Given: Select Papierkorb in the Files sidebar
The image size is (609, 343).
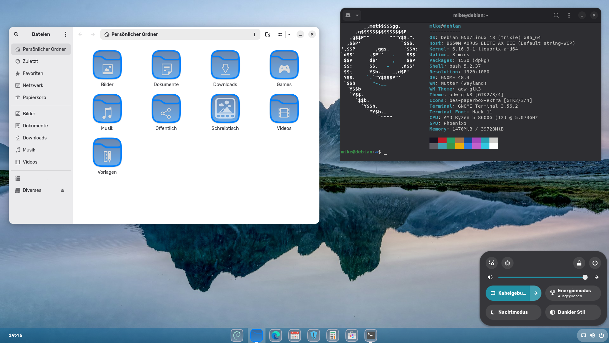Looking at the screenshot, I should coord(34,98).
